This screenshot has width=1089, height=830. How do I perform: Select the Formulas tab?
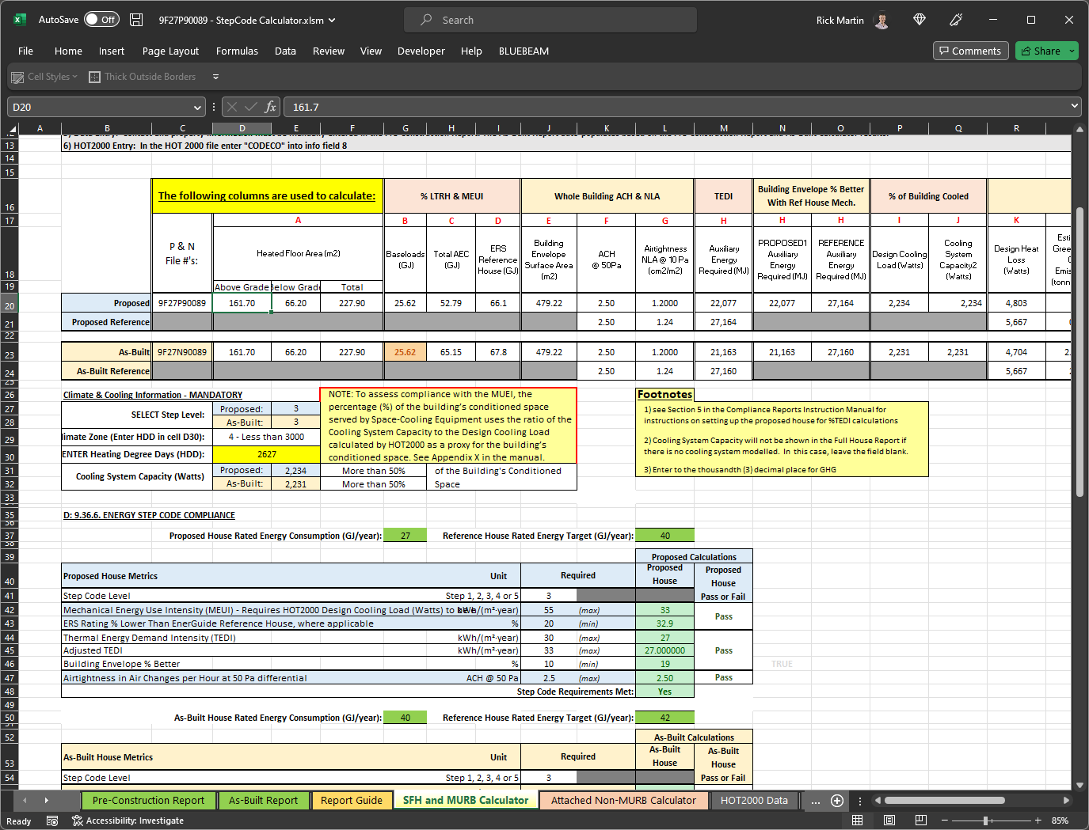pyautogui.click(x=237, y=51)
